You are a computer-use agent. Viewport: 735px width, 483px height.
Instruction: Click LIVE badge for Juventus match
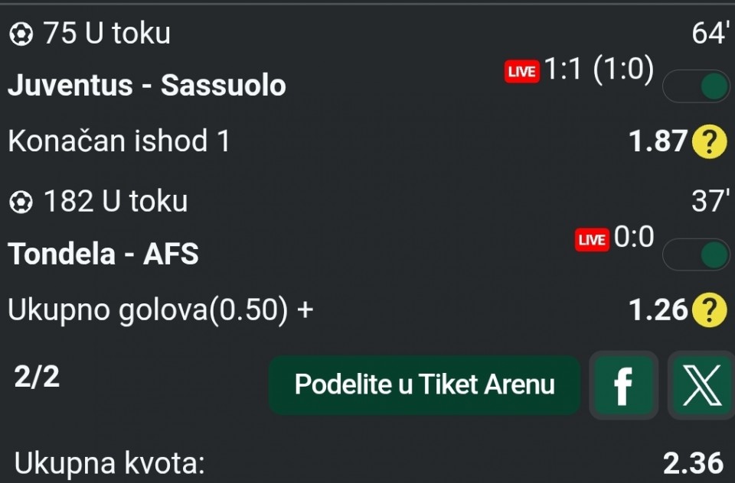tap(521, 72)
